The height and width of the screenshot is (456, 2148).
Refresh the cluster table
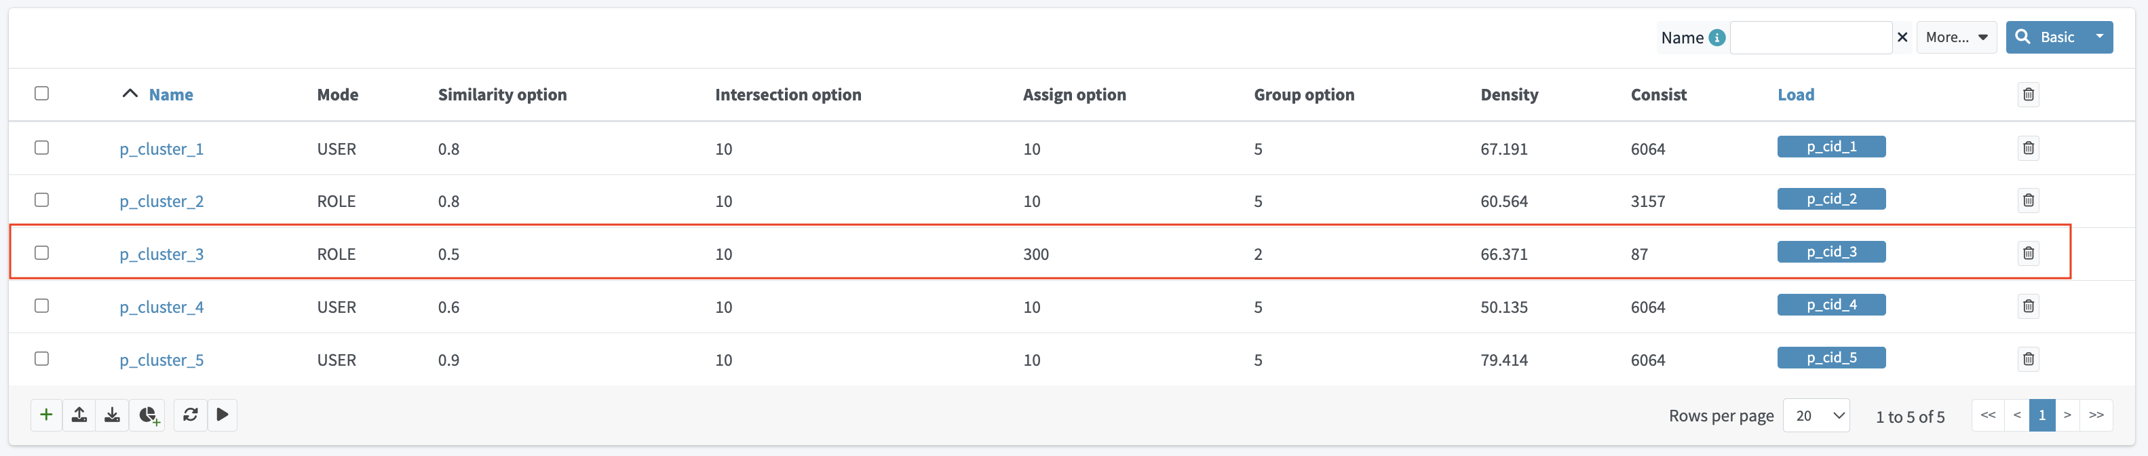tap(190, 415)
